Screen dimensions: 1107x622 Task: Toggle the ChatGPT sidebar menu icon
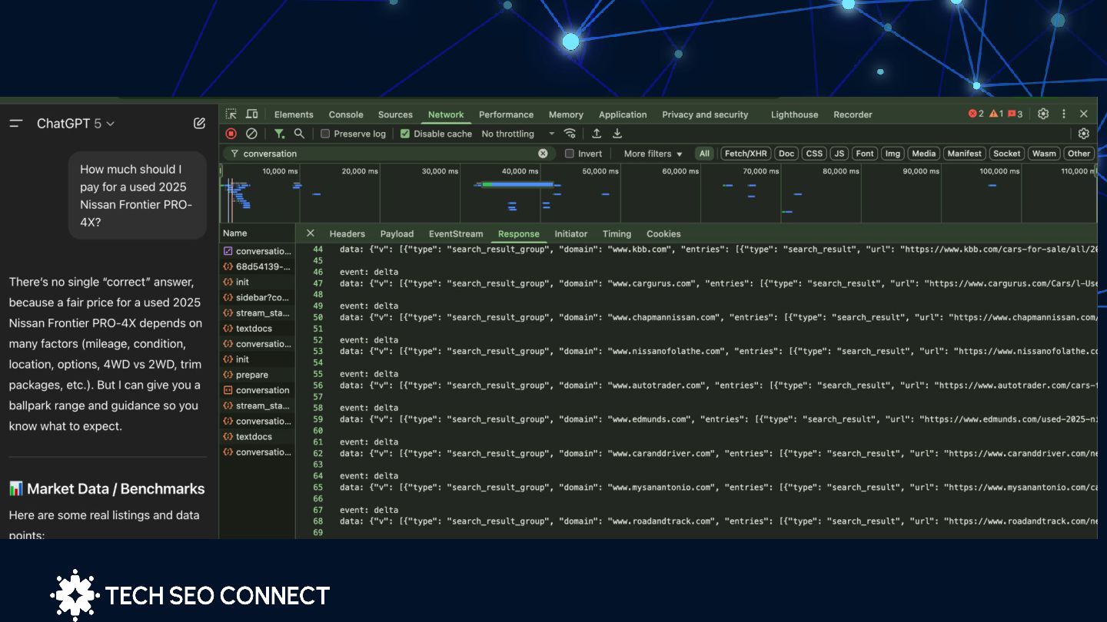[x=16, y=124]
